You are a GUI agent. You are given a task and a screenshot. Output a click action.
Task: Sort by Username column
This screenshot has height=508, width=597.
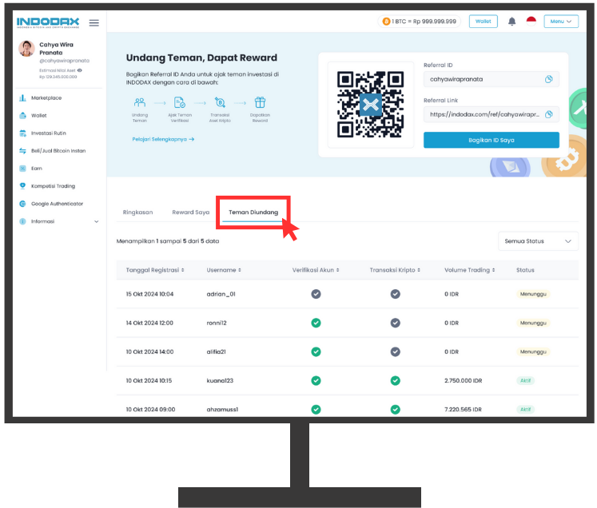coord(224,270)
